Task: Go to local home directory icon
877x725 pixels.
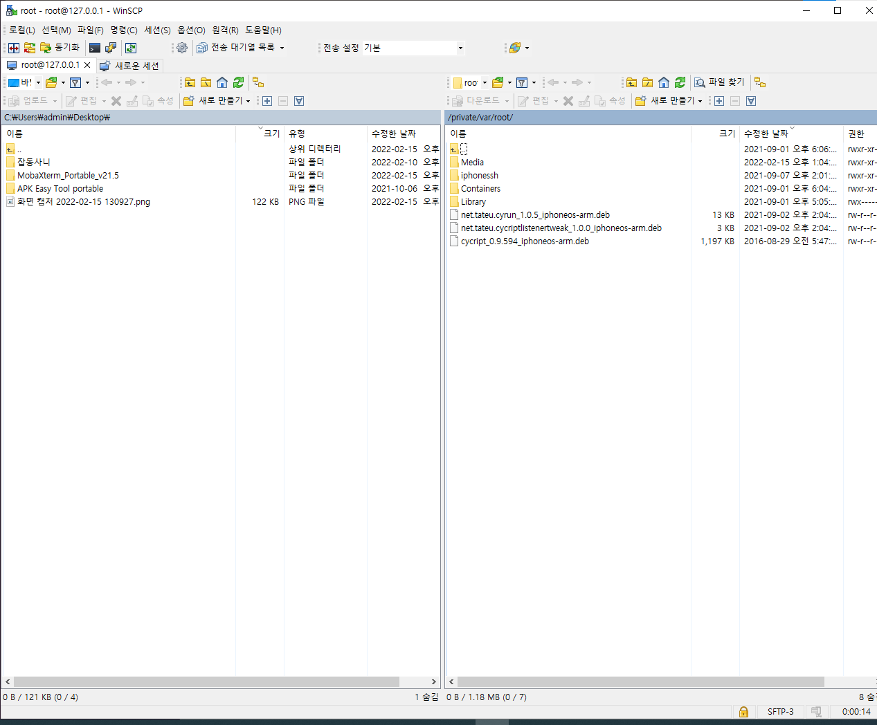Action: point(222,82)
